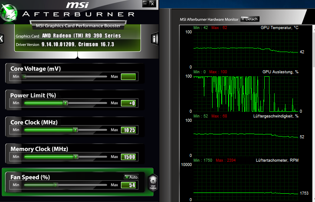The width and height of the screenshot is (315, 202).
Task: Click the left side 'K' panel arrow
Action: point(2,39)
